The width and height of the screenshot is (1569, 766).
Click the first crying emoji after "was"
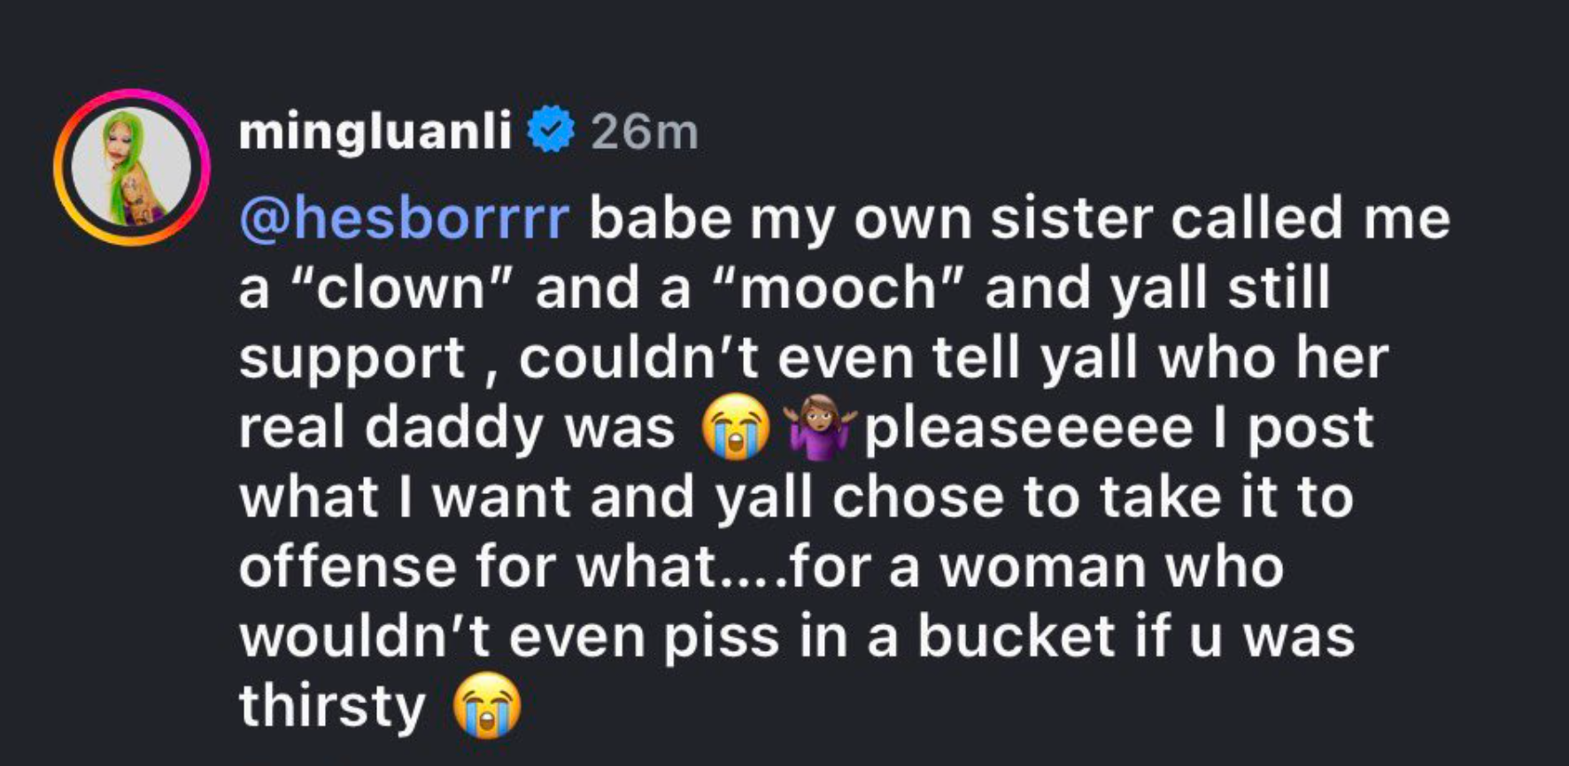tap(734, 428)
